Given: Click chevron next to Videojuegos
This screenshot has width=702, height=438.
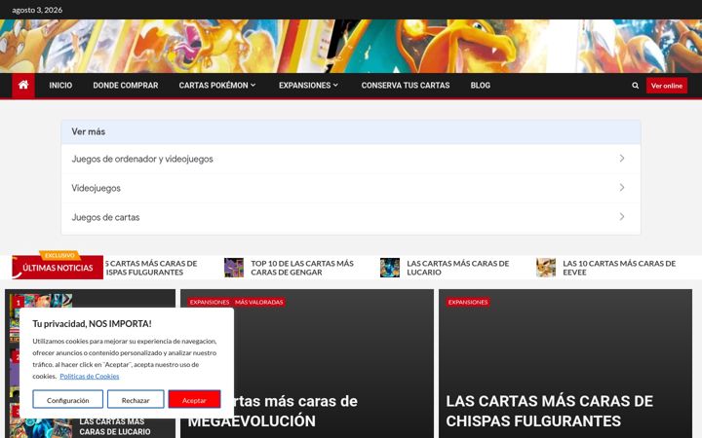Looking at the screenshot, I should (x=622, y=188).
